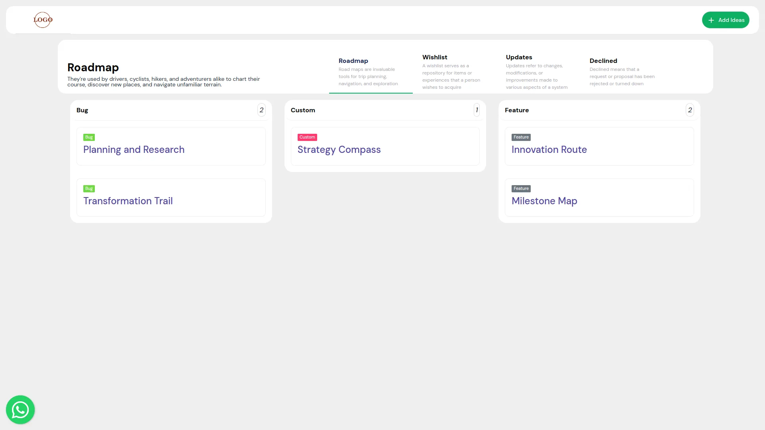
Task: Open the Milestone Map idea
Action: [544, 201]
